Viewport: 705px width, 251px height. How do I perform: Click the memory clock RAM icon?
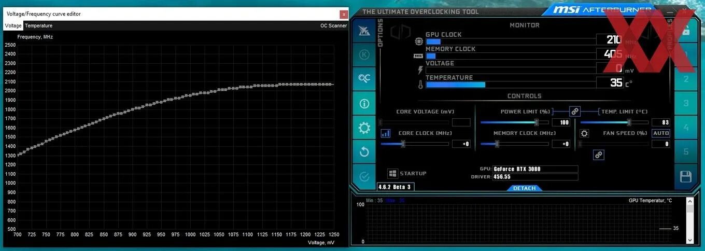418,55
